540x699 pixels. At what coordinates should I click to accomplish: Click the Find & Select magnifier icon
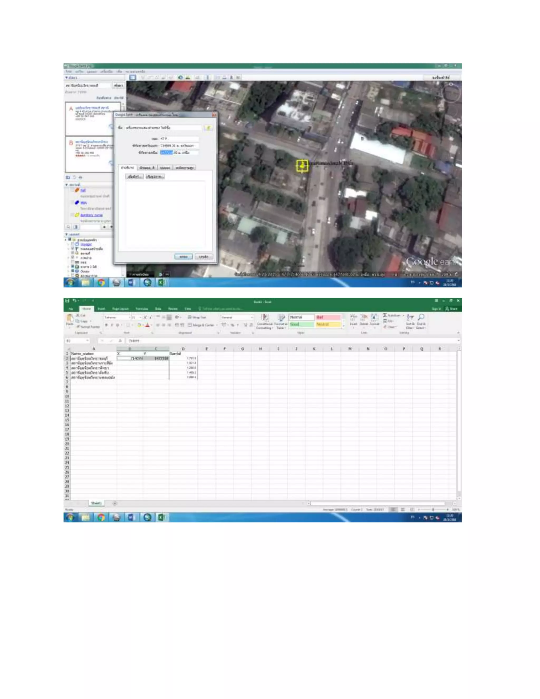click(421, 318)
